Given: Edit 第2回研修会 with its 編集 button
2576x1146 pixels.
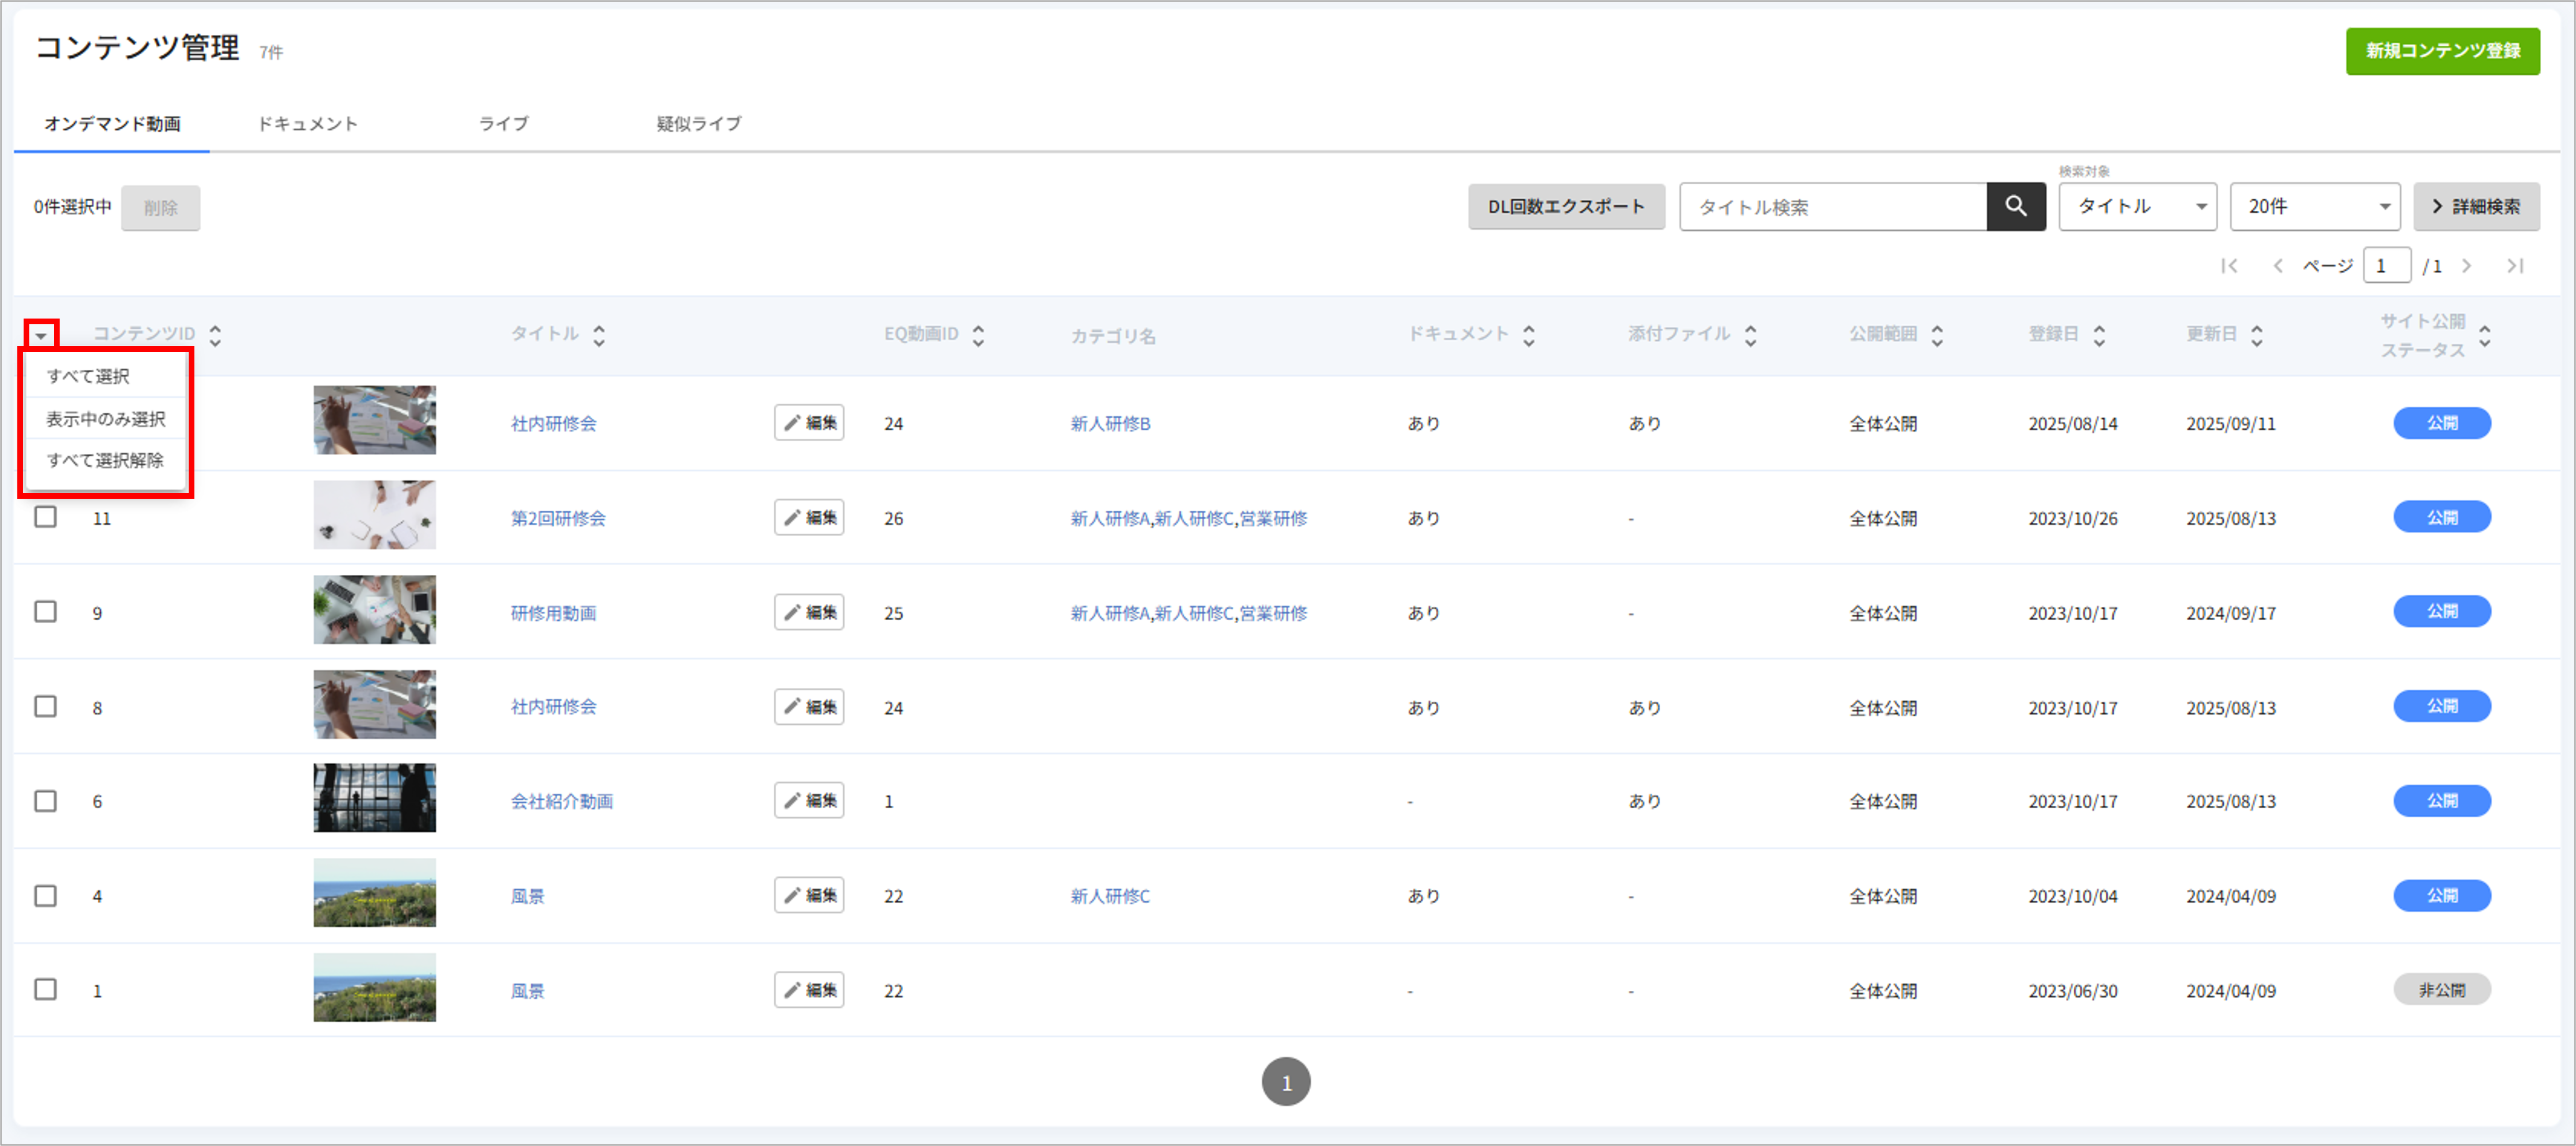Looking at the screenshot, I should pos(809,517).
